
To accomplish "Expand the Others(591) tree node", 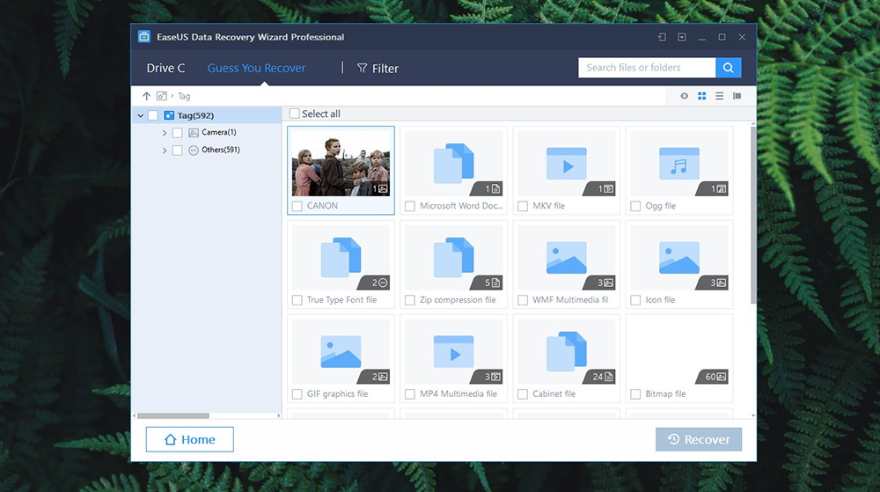I will pos(165,151).
